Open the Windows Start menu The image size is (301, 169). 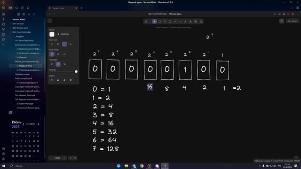(x=4, y=166)
